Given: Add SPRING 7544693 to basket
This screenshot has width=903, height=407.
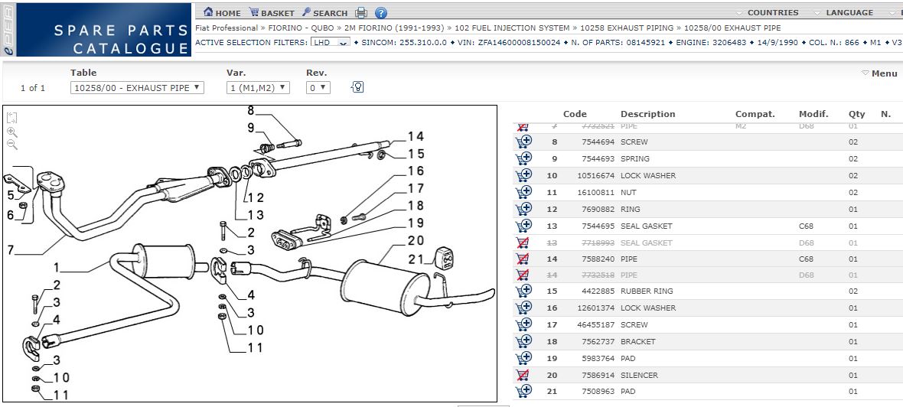Looking at the screenshot, I should click(523, 158).
